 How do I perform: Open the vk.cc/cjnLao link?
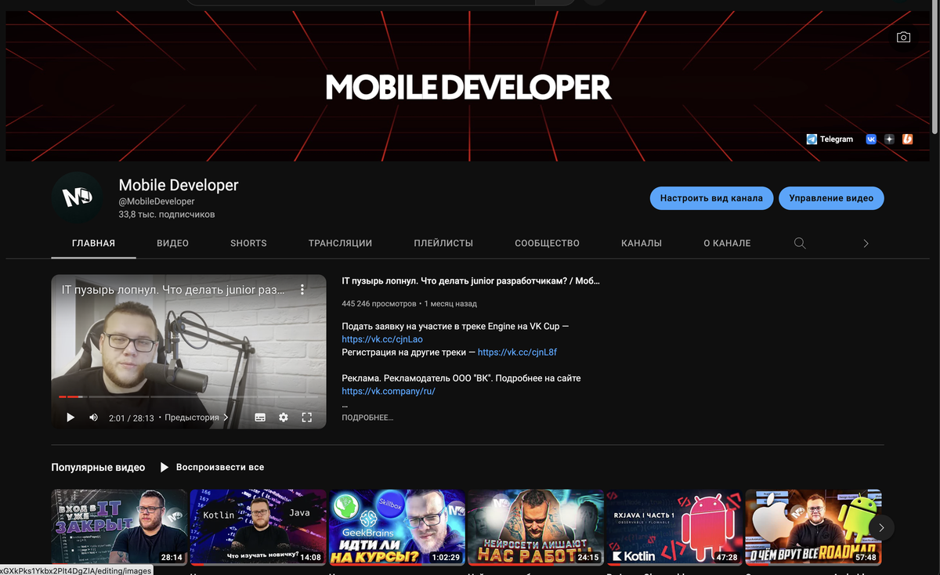382,339
